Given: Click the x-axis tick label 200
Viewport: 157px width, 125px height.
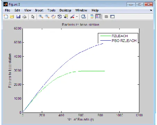Looking at the screenshot, I should 42,115.
